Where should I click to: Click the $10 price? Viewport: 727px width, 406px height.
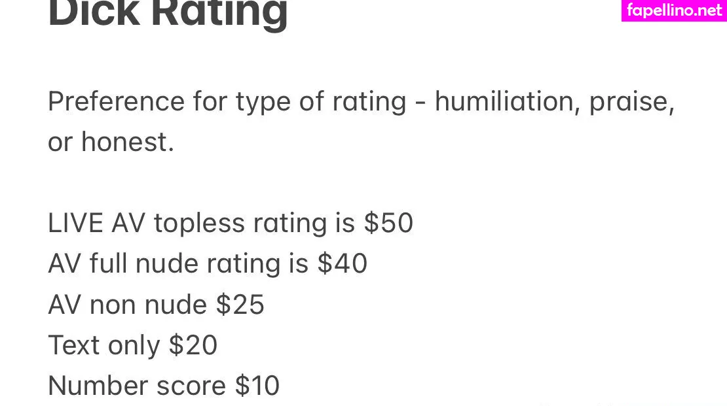click(257, 386)
